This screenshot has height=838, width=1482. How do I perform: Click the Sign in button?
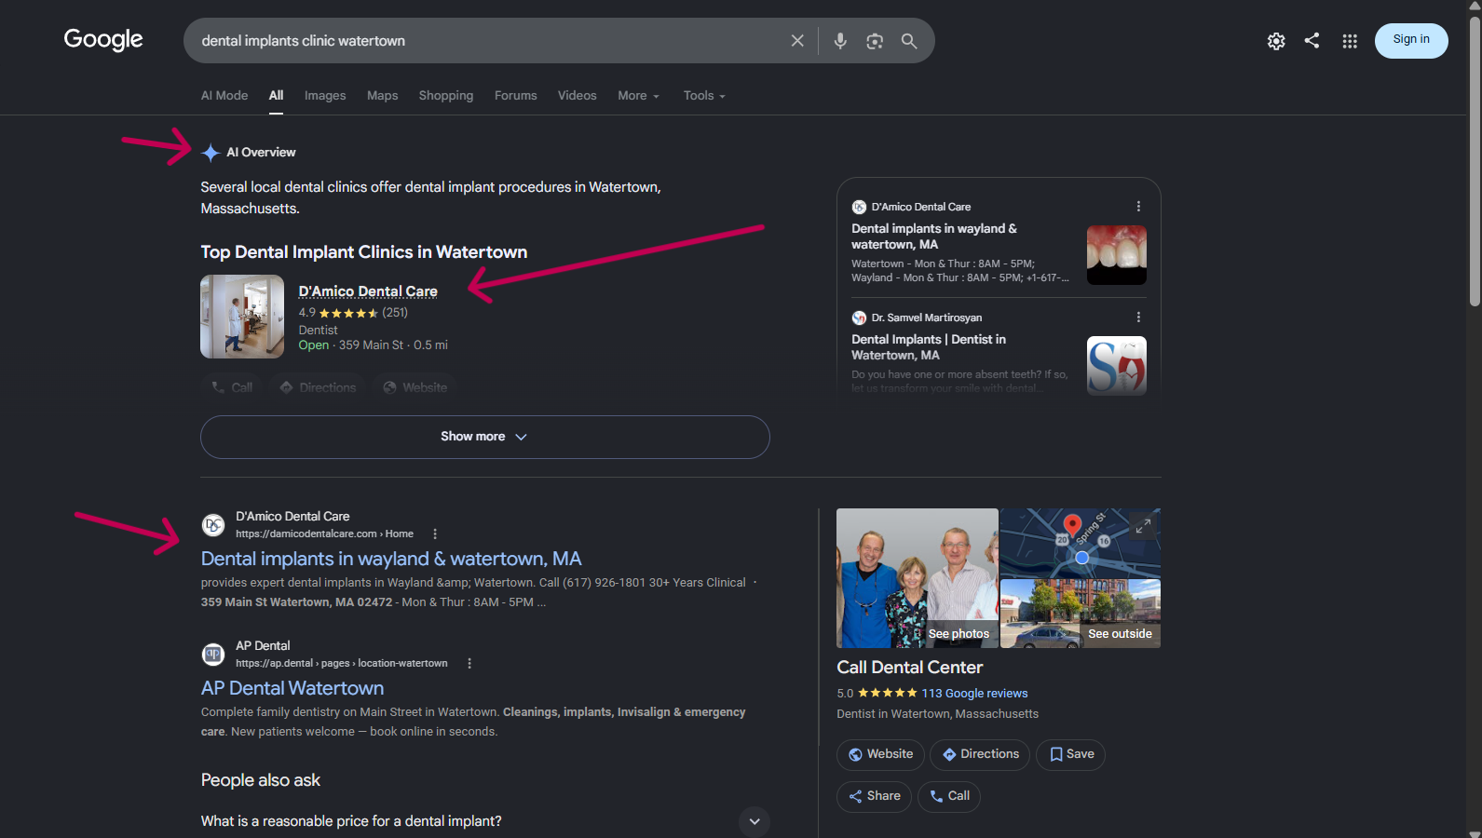coord(1411,40)
